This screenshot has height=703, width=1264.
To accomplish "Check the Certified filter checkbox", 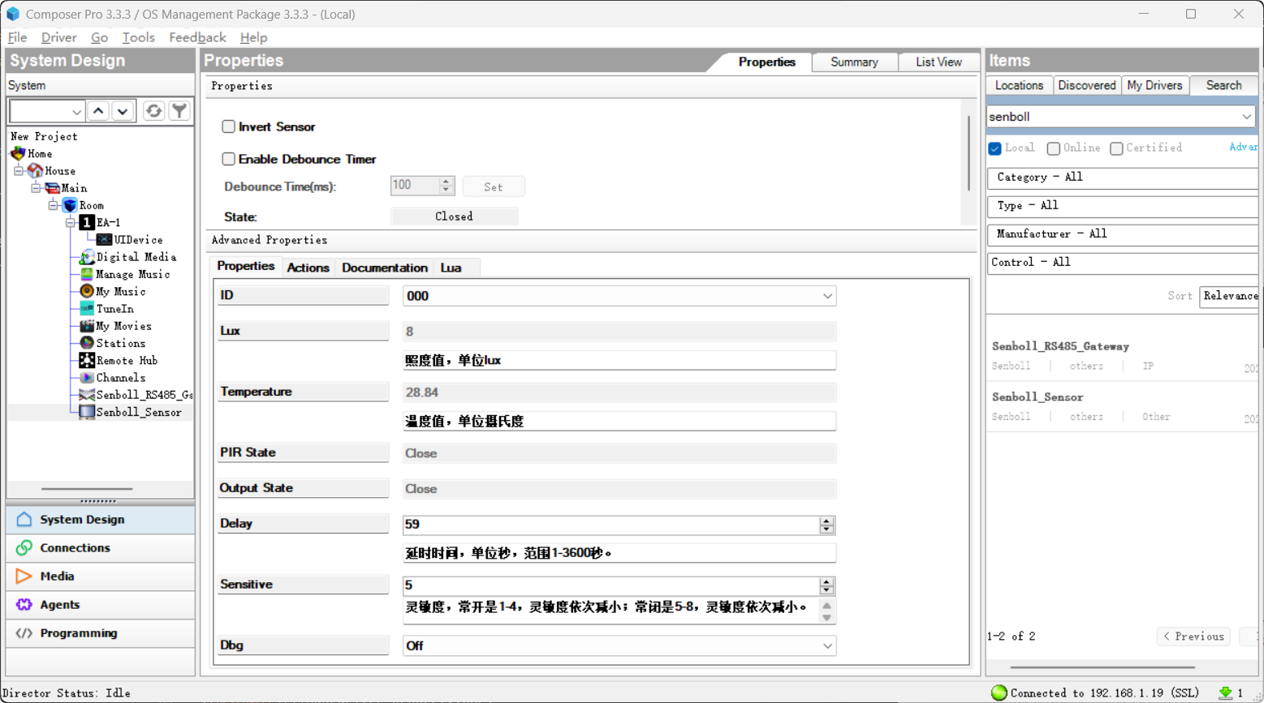I will tap(1116, 148).
